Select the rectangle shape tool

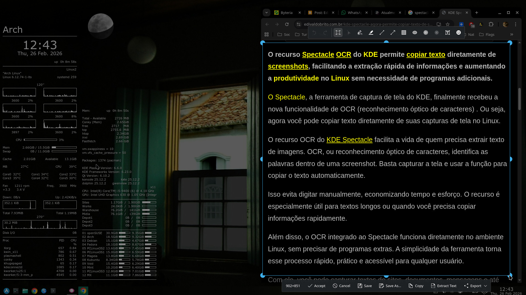click(x=404, y=33)
